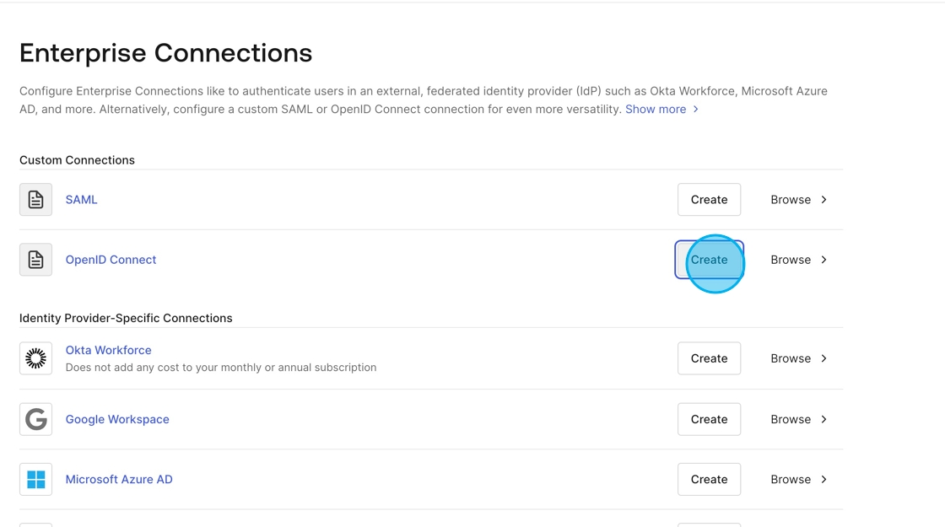The height and width of the screenshot is (527, 945).
Task: Open the SAML connection link
Action: click(81, 199)
